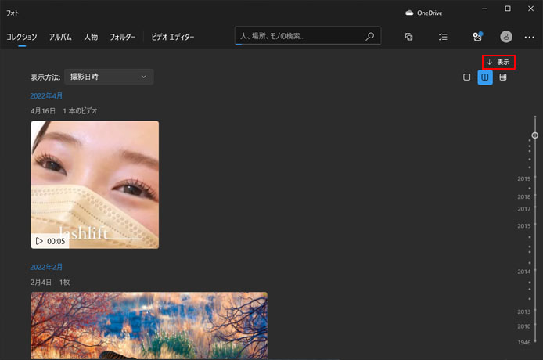Click the search field for people, places, things
This screenshot has width=543, height=360.
click(x=307, y=36)
